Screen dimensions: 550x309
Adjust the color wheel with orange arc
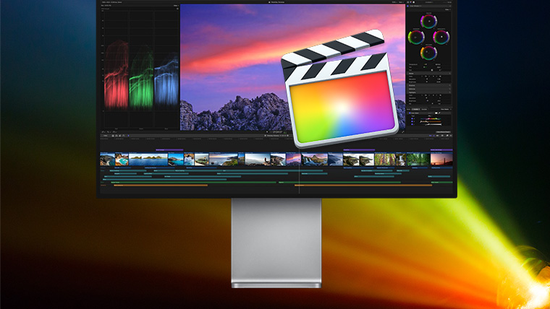(428, 53)
